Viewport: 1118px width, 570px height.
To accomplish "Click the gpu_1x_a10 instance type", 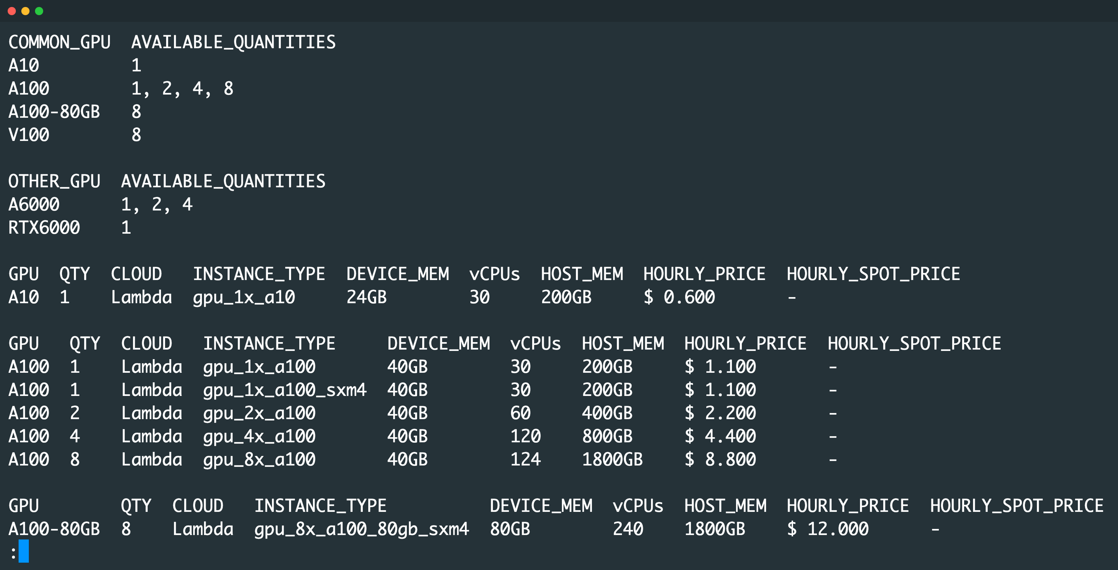I will (244, 298).
